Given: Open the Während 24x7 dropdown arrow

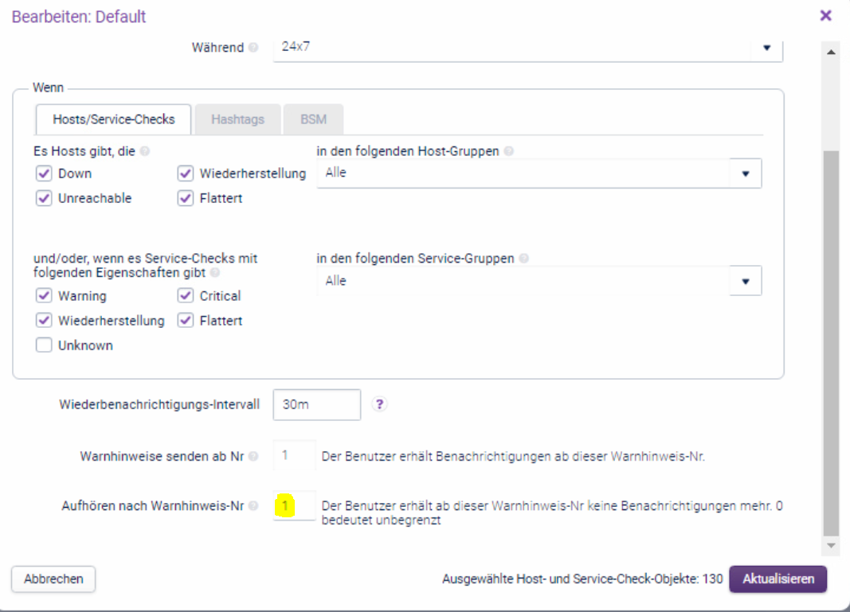Looking at the screenshot, I should click(766, 49).
